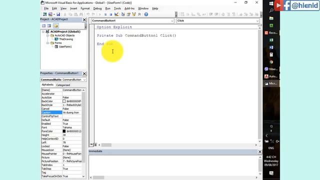
Task: Click the View AutoCAD host application icon
Action: (44, 14)
